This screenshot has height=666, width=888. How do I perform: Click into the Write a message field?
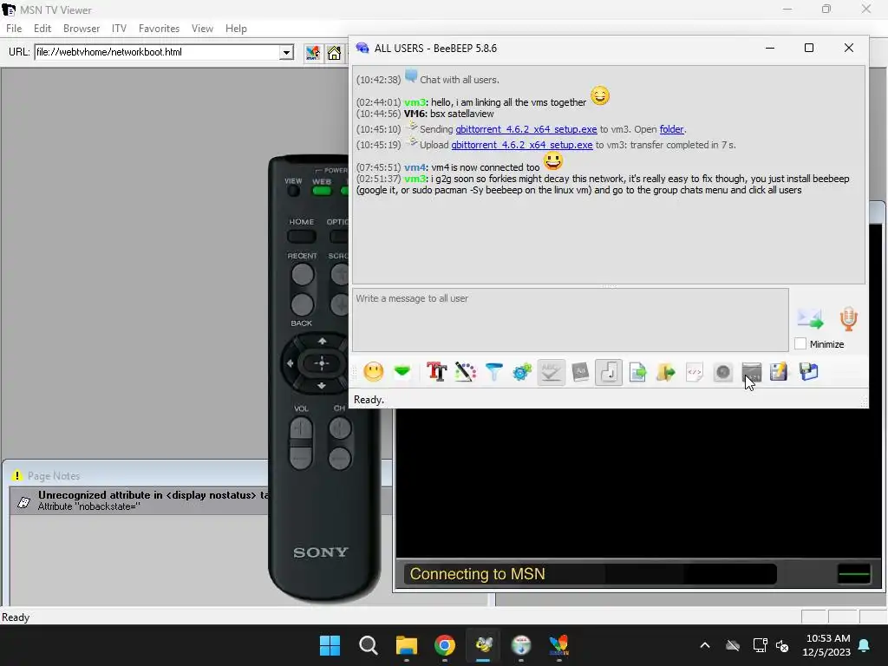click(x=571, y=320)
